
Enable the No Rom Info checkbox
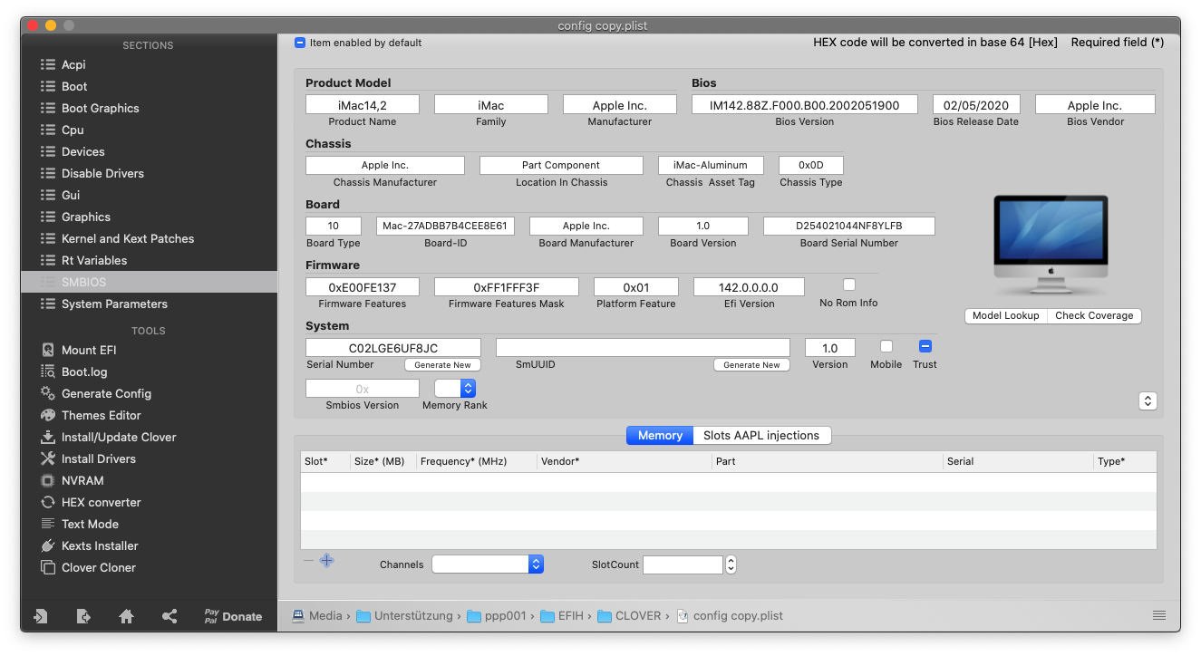tap(849, 285)
